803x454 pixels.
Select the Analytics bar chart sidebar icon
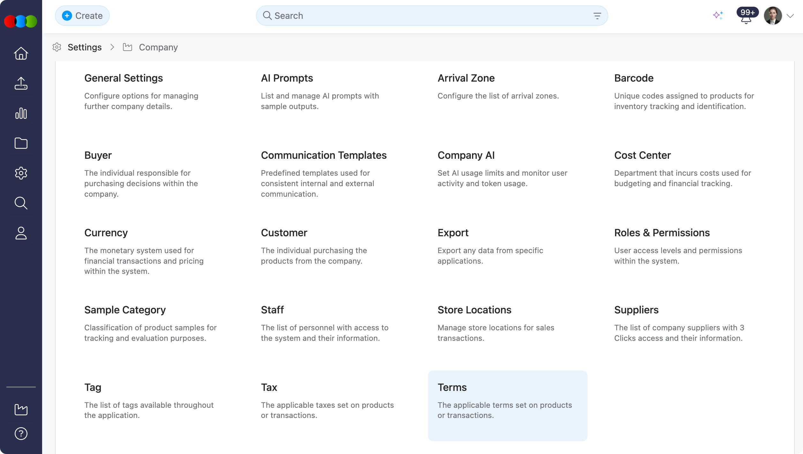pos(21,113)
